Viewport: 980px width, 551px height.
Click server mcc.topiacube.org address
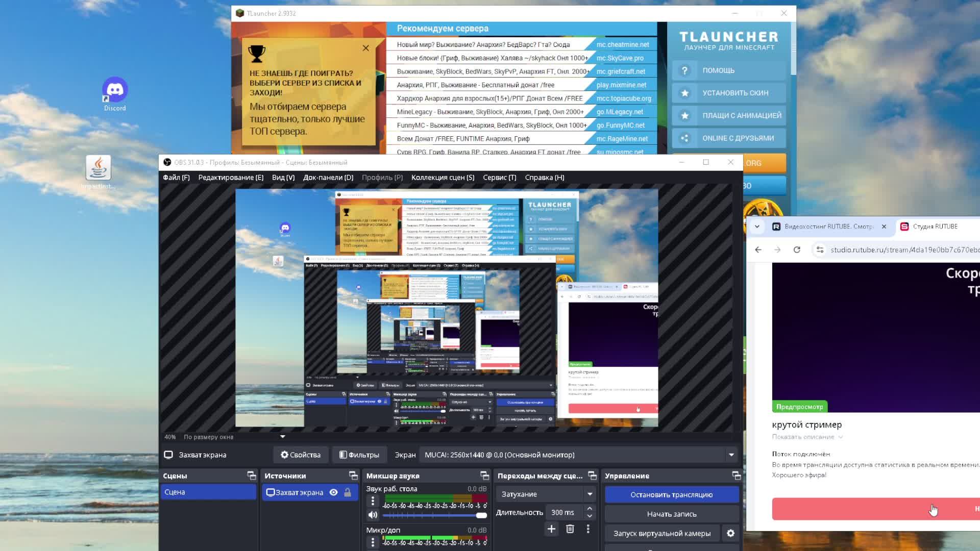click(x=624, y=98)
